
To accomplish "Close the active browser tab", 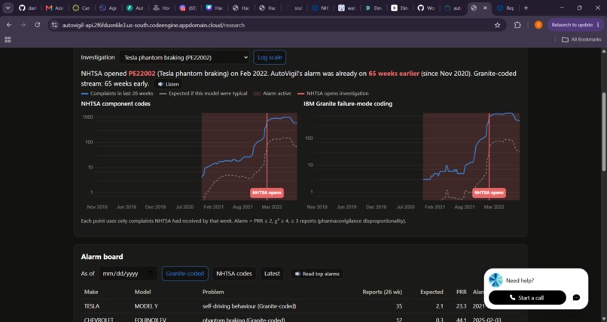I will [x=485, y=8].
